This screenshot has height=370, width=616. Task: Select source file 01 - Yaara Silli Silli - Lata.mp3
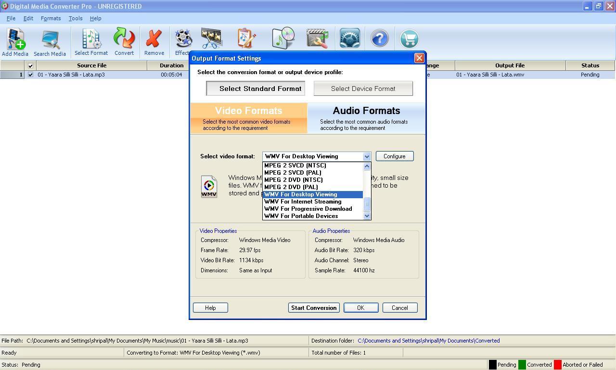click(71, 75)
